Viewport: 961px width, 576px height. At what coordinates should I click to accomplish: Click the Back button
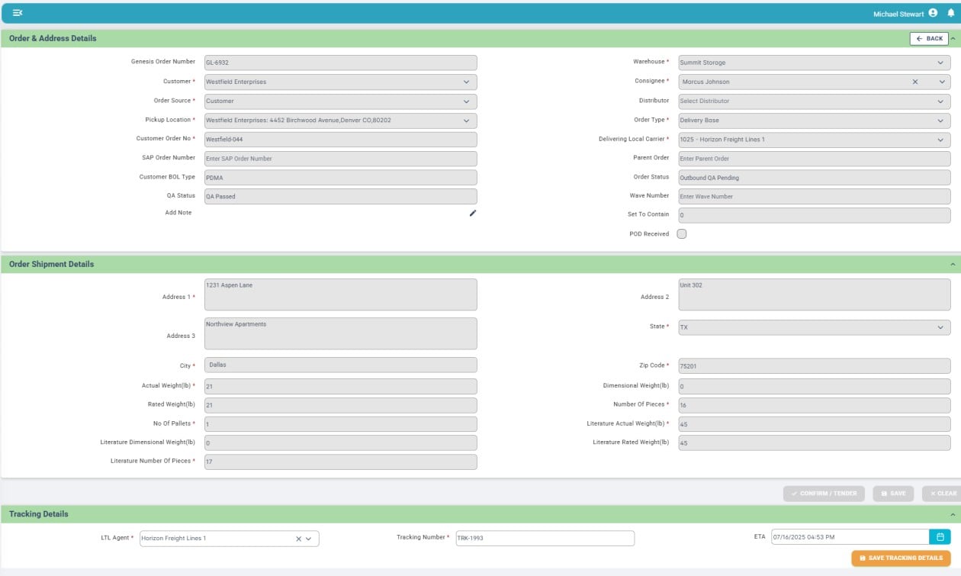pyautogui.click(x=929, y=38)
